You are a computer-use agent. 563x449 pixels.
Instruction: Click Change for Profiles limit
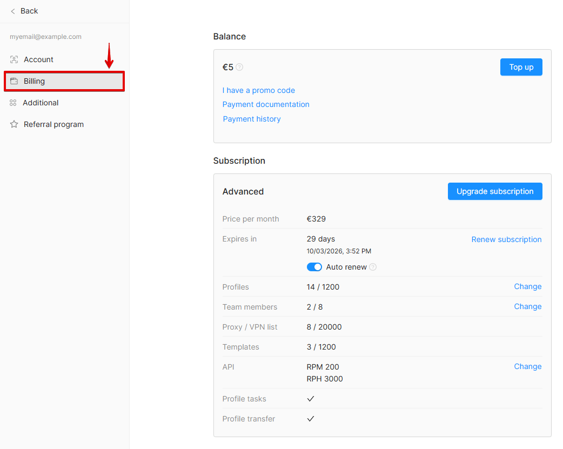[x=528, y=287]
